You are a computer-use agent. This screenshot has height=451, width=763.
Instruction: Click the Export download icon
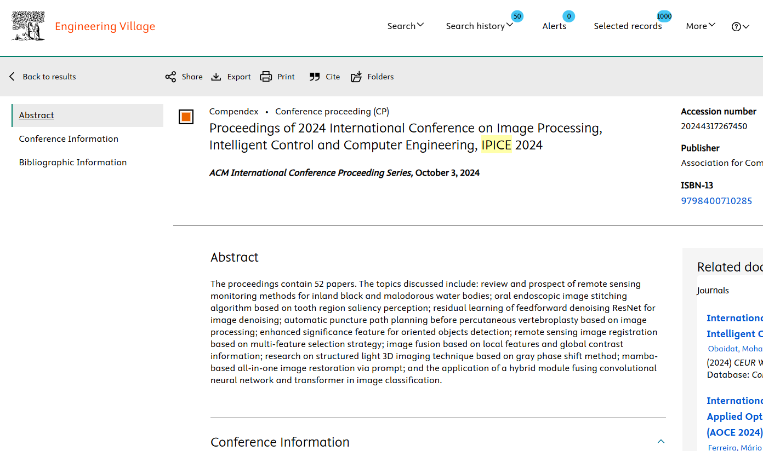tap(217, 77)
